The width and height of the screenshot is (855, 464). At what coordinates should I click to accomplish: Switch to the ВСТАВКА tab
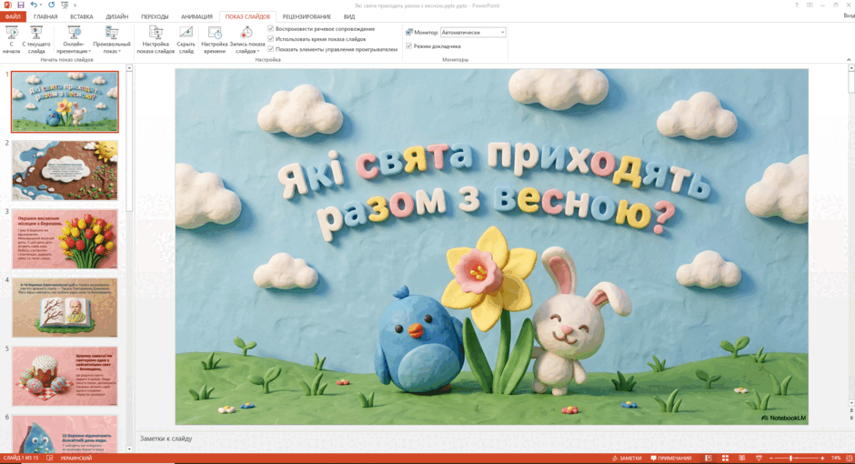pyautogui.click(x=81, y=17)
